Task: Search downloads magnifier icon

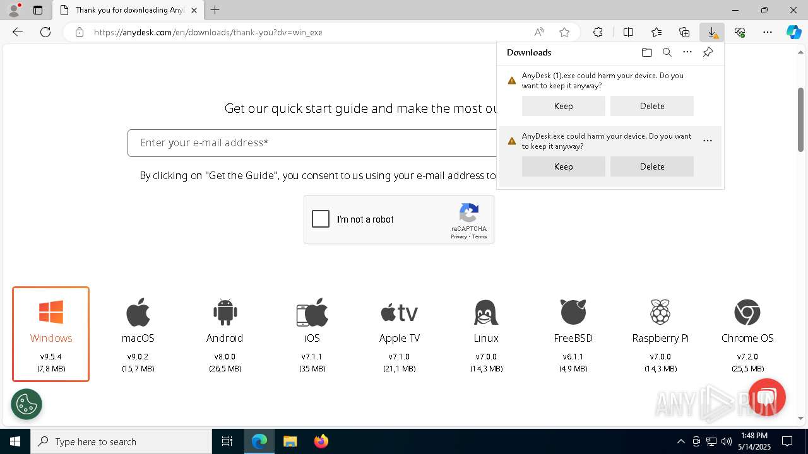Action: click(x=667, y=52)
